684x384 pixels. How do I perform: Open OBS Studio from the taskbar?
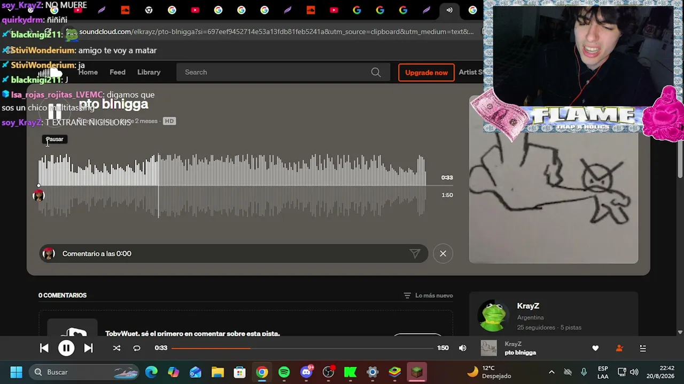(x=329, y=372)
